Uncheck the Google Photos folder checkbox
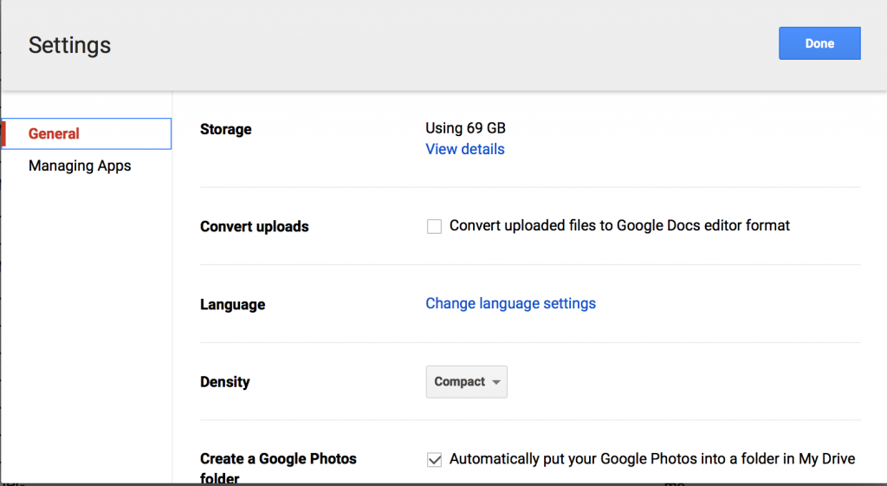Screen dimensions: 887x486 coord(434,460)
